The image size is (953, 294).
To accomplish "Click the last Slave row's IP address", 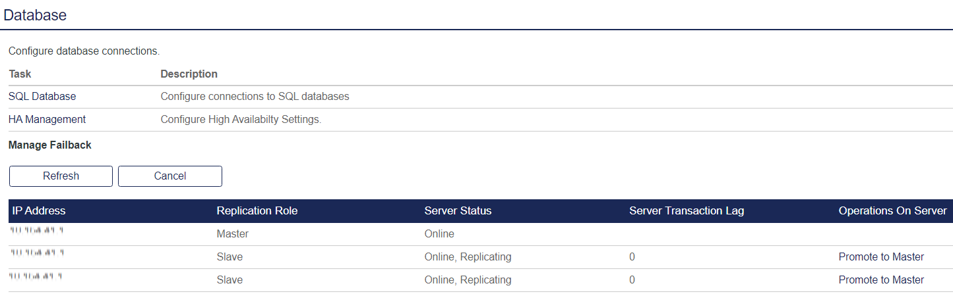I will point(36,276).
